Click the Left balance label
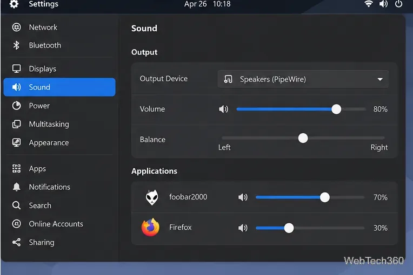 (224, 147)
